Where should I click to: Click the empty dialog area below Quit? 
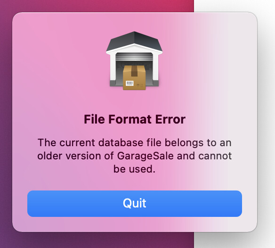[135, 224]
